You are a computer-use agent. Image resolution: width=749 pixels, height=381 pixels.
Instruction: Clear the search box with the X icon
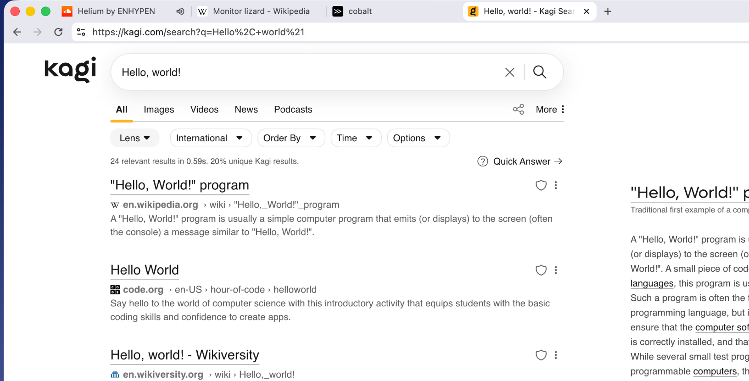(509, 72)
